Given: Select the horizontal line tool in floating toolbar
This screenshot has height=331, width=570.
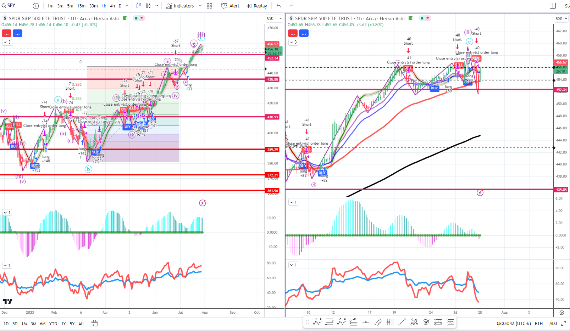Looking at the screenshot, I should 366,322.
